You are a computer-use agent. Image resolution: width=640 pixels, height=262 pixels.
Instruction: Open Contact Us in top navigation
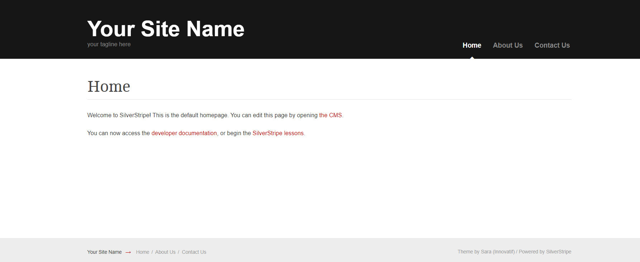pyautogui.click(x=552, y=46)
